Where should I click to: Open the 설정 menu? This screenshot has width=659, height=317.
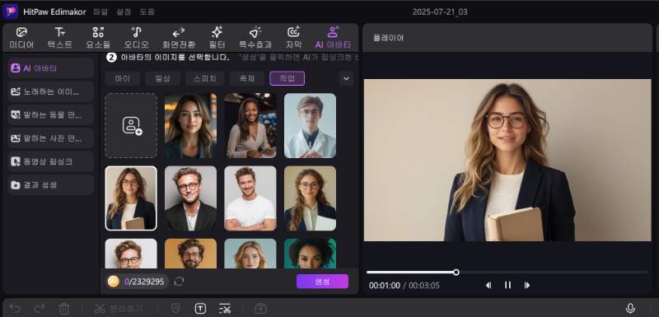(x=124, y=12)
